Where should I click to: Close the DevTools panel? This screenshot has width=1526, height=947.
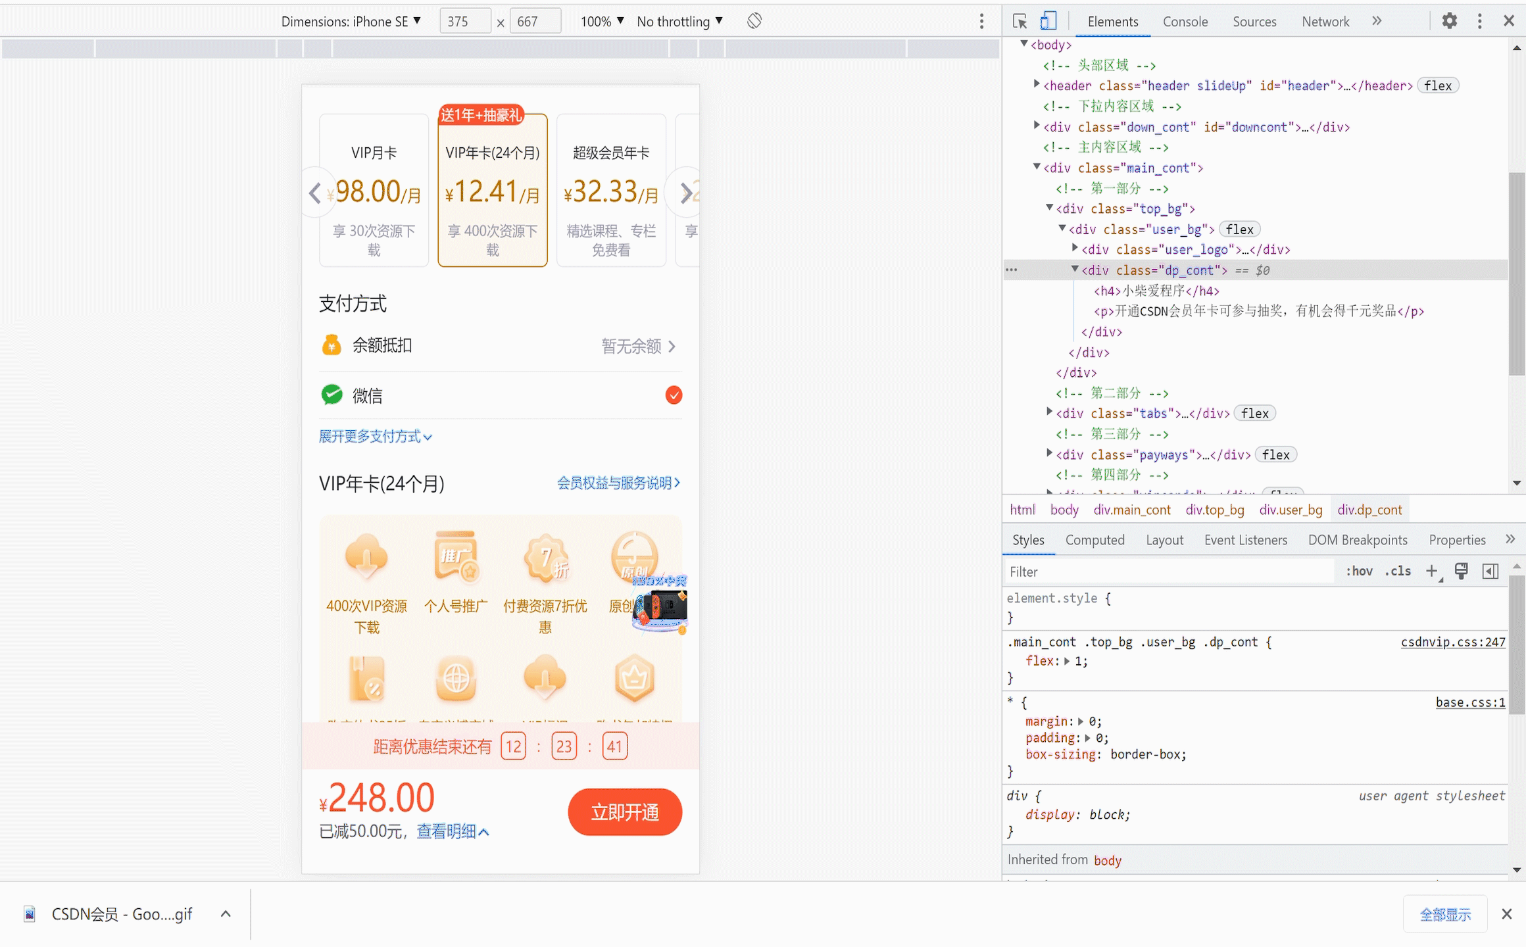coord(1509,21)
